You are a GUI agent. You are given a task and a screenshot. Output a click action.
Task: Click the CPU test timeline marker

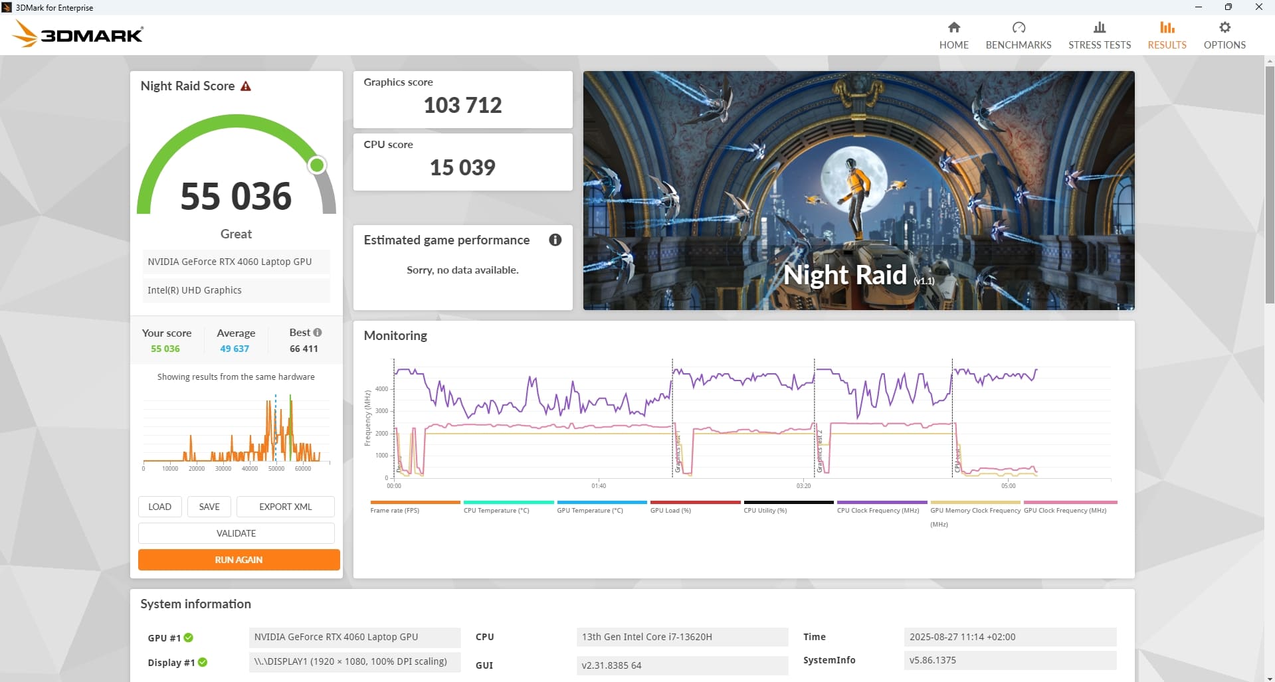coord(957,460)
